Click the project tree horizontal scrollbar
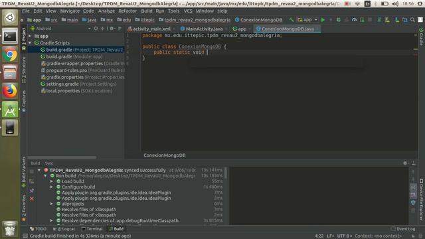The height and width of the screenshot is (239, 425). [x=62, y=157]
